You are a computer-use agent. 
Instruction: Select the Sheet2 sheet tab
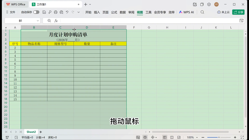point(31,132)
